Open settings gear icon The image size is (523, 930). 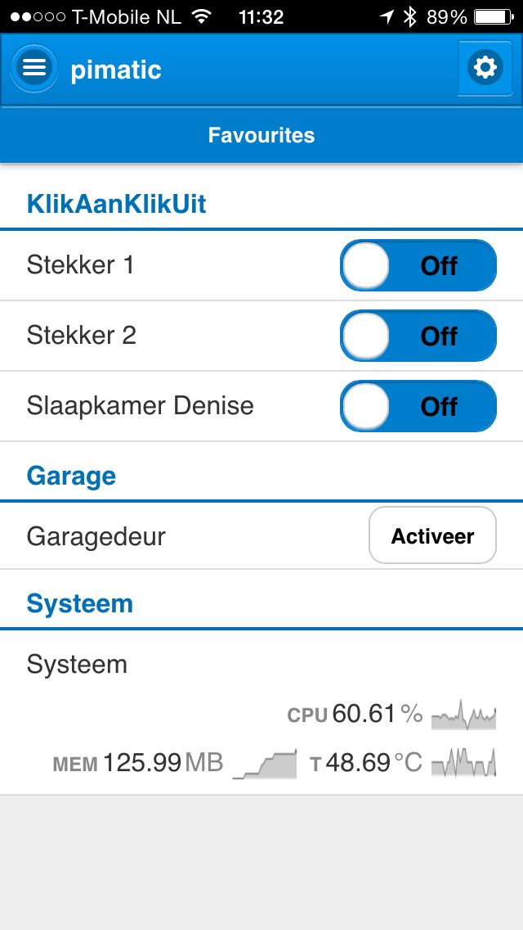(x=485, y=67)
